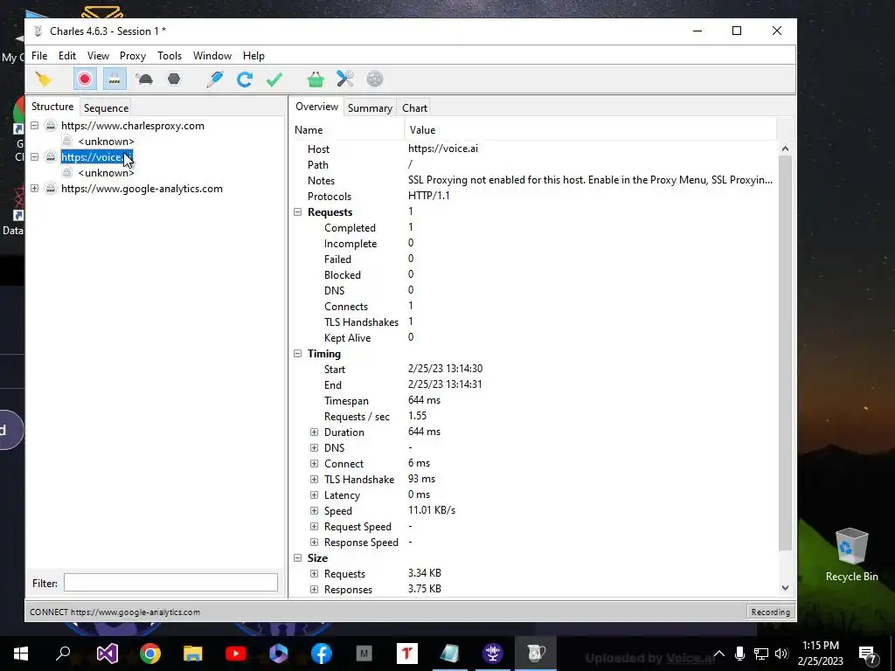
Task: Click the google-analytics host lock icon
Action: tap(51, 189)
